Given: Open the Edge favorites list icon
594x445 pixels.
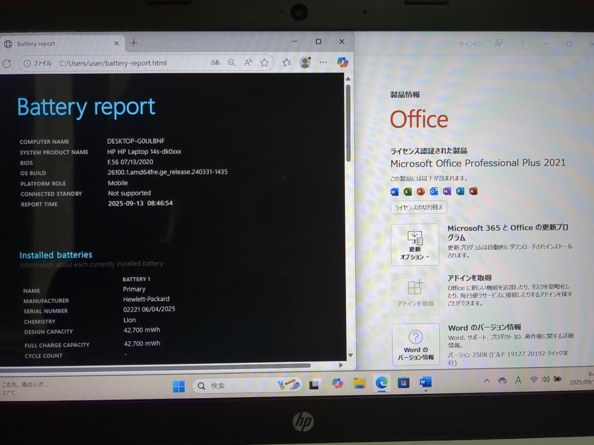Looking at the screenshot, I should (x=287, y=62).
